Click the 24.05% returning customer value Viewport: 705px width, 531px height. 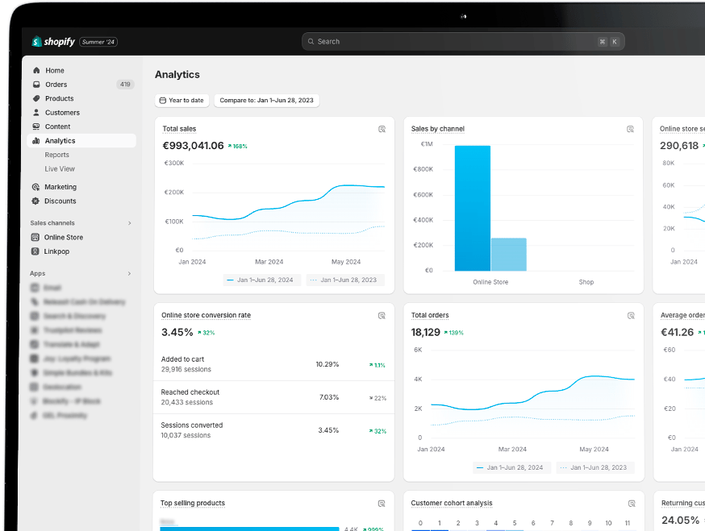[680, 521]
